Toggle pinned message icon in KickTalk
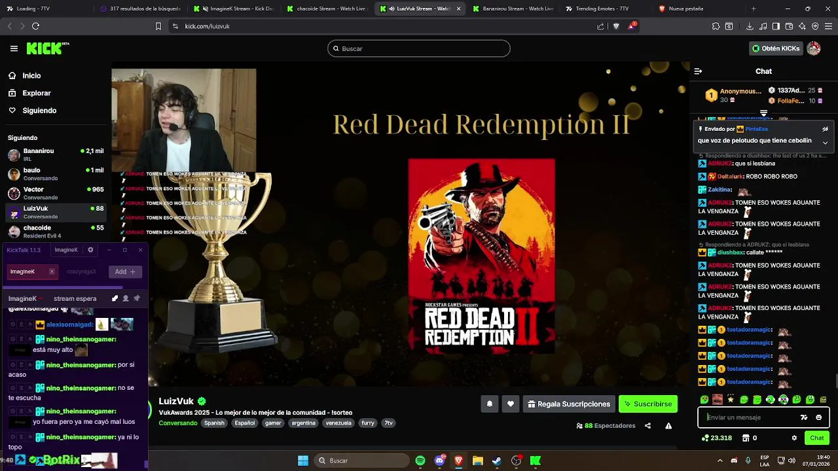This screenshot has width=838, height=471. (137, 298)
